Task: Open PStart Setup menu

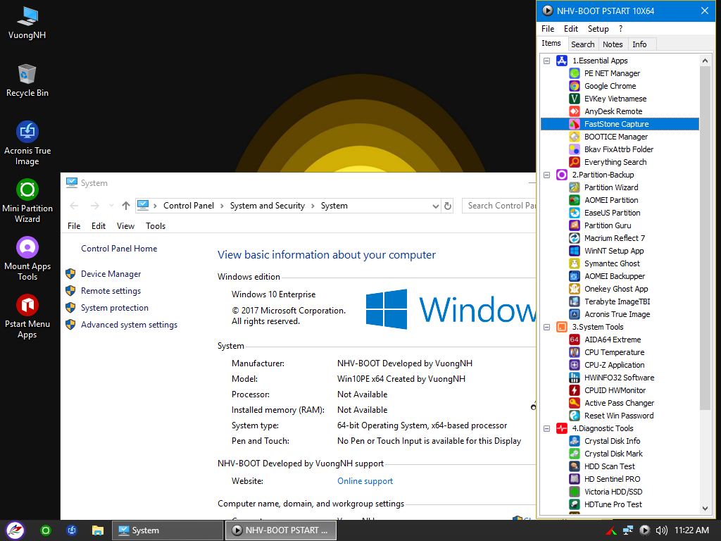Action: pos(598,28)
